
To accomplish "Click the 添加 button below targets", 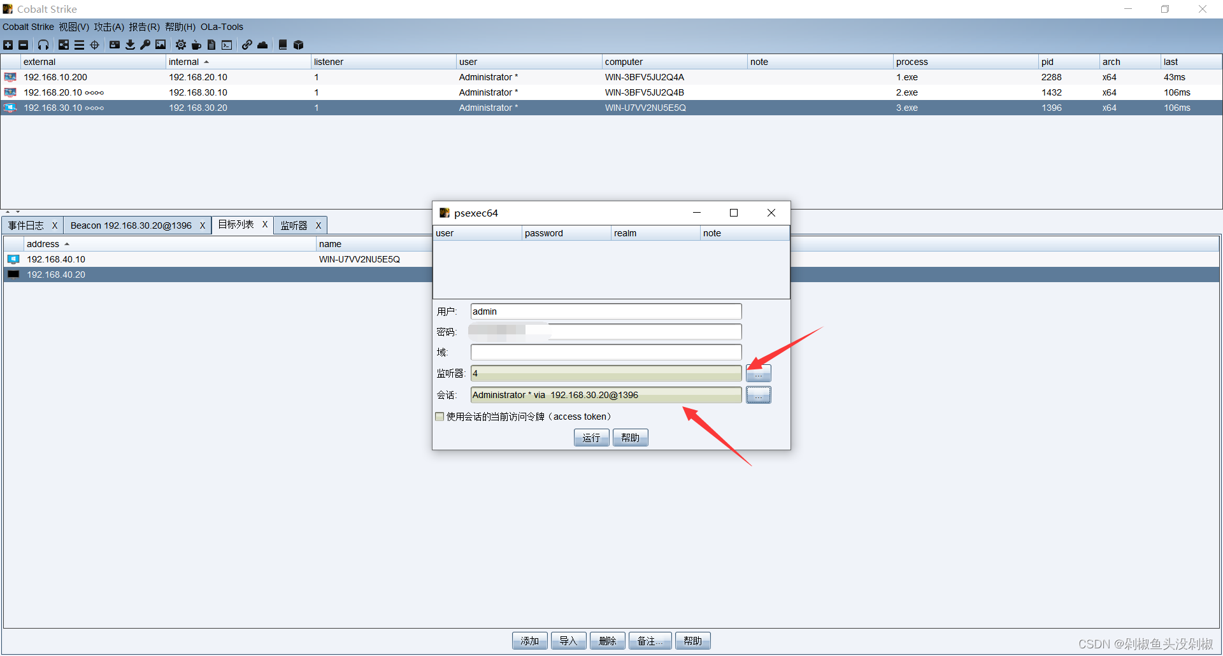I will pos(529,641).
